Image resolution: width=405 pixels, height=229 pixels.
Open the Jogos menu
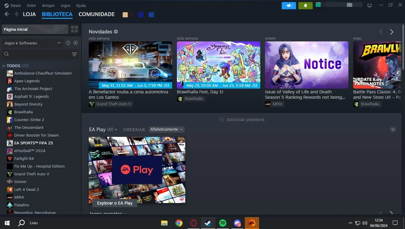(65, 5)
